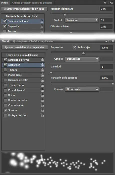
Task: Toggle the Pose del pincel lock icon
Action: pyautogui.click(x=42, y=90)
